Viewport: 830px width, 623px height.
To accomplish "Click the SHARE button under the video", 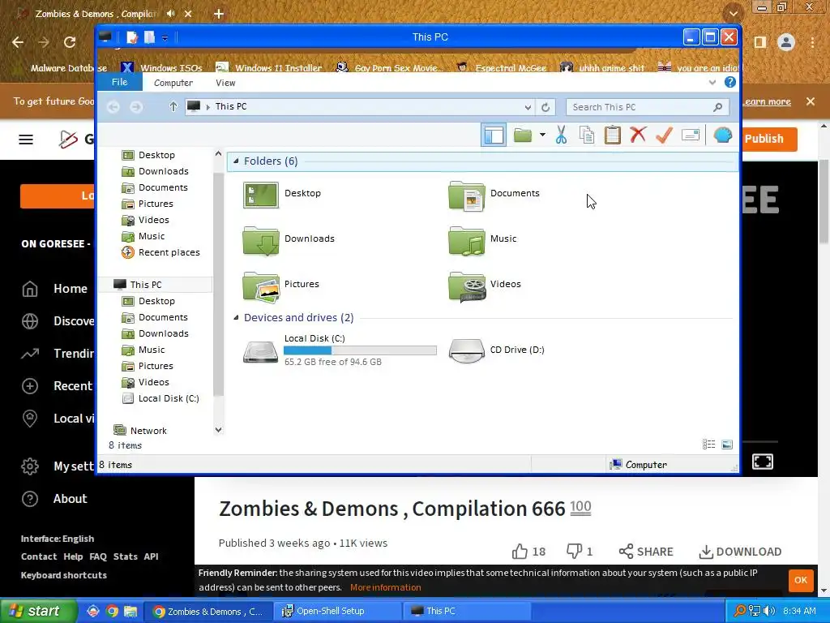I will 648,552.
